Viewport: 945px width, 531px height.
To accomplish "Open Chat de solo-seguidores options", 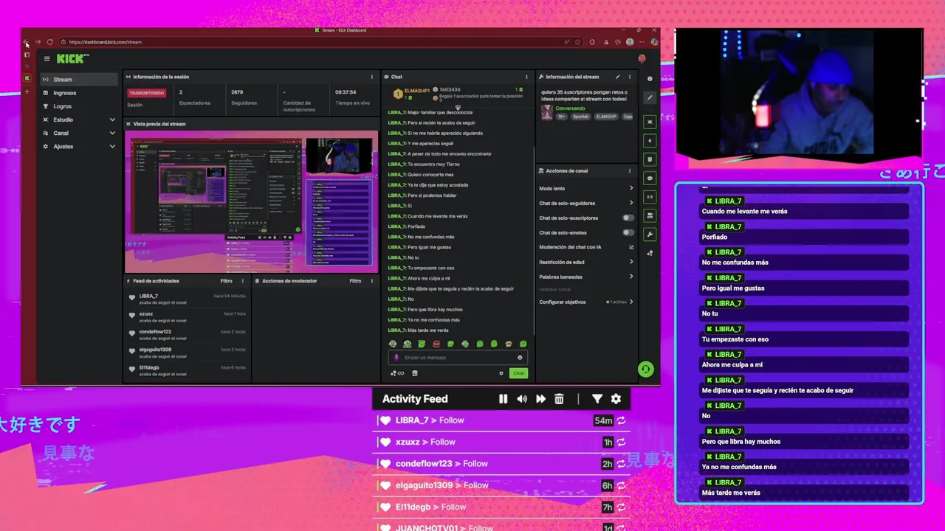I will 586,204.
